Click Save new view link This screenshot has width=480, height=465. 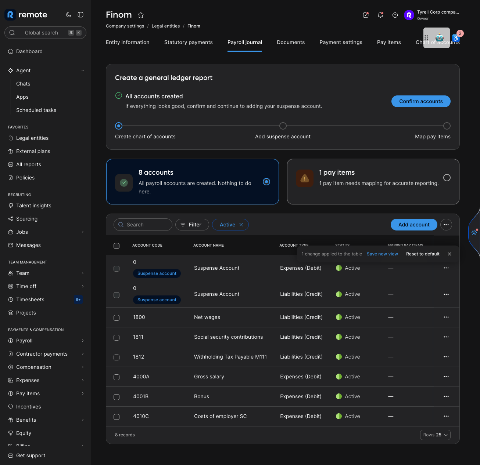tap(382, 254)
